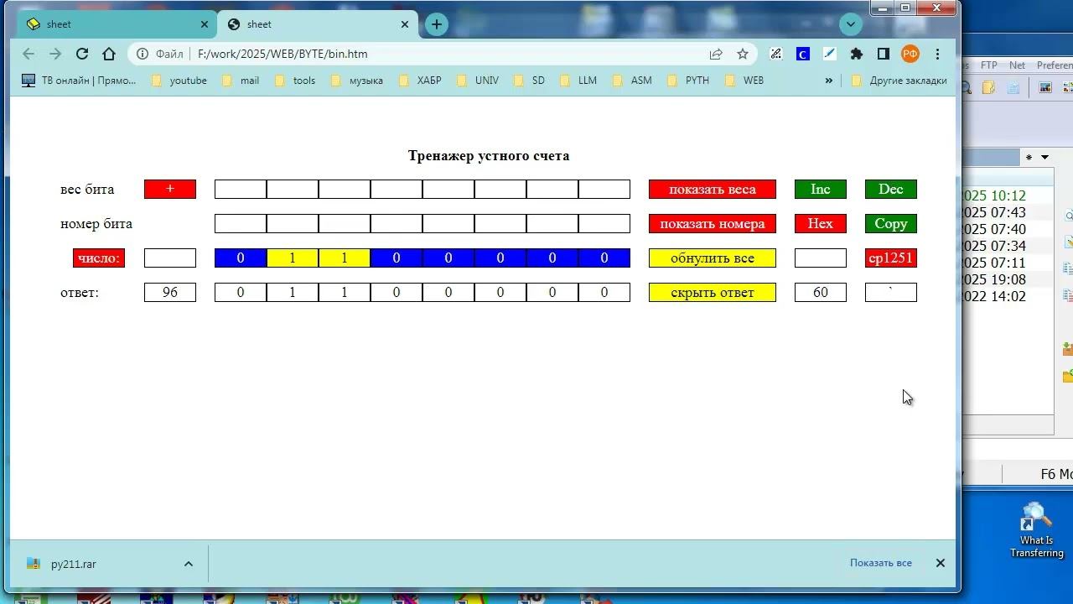This screenshot has width=1073, height=604.
Task: Open the youtube bookmarks folder
Action: 179,81
